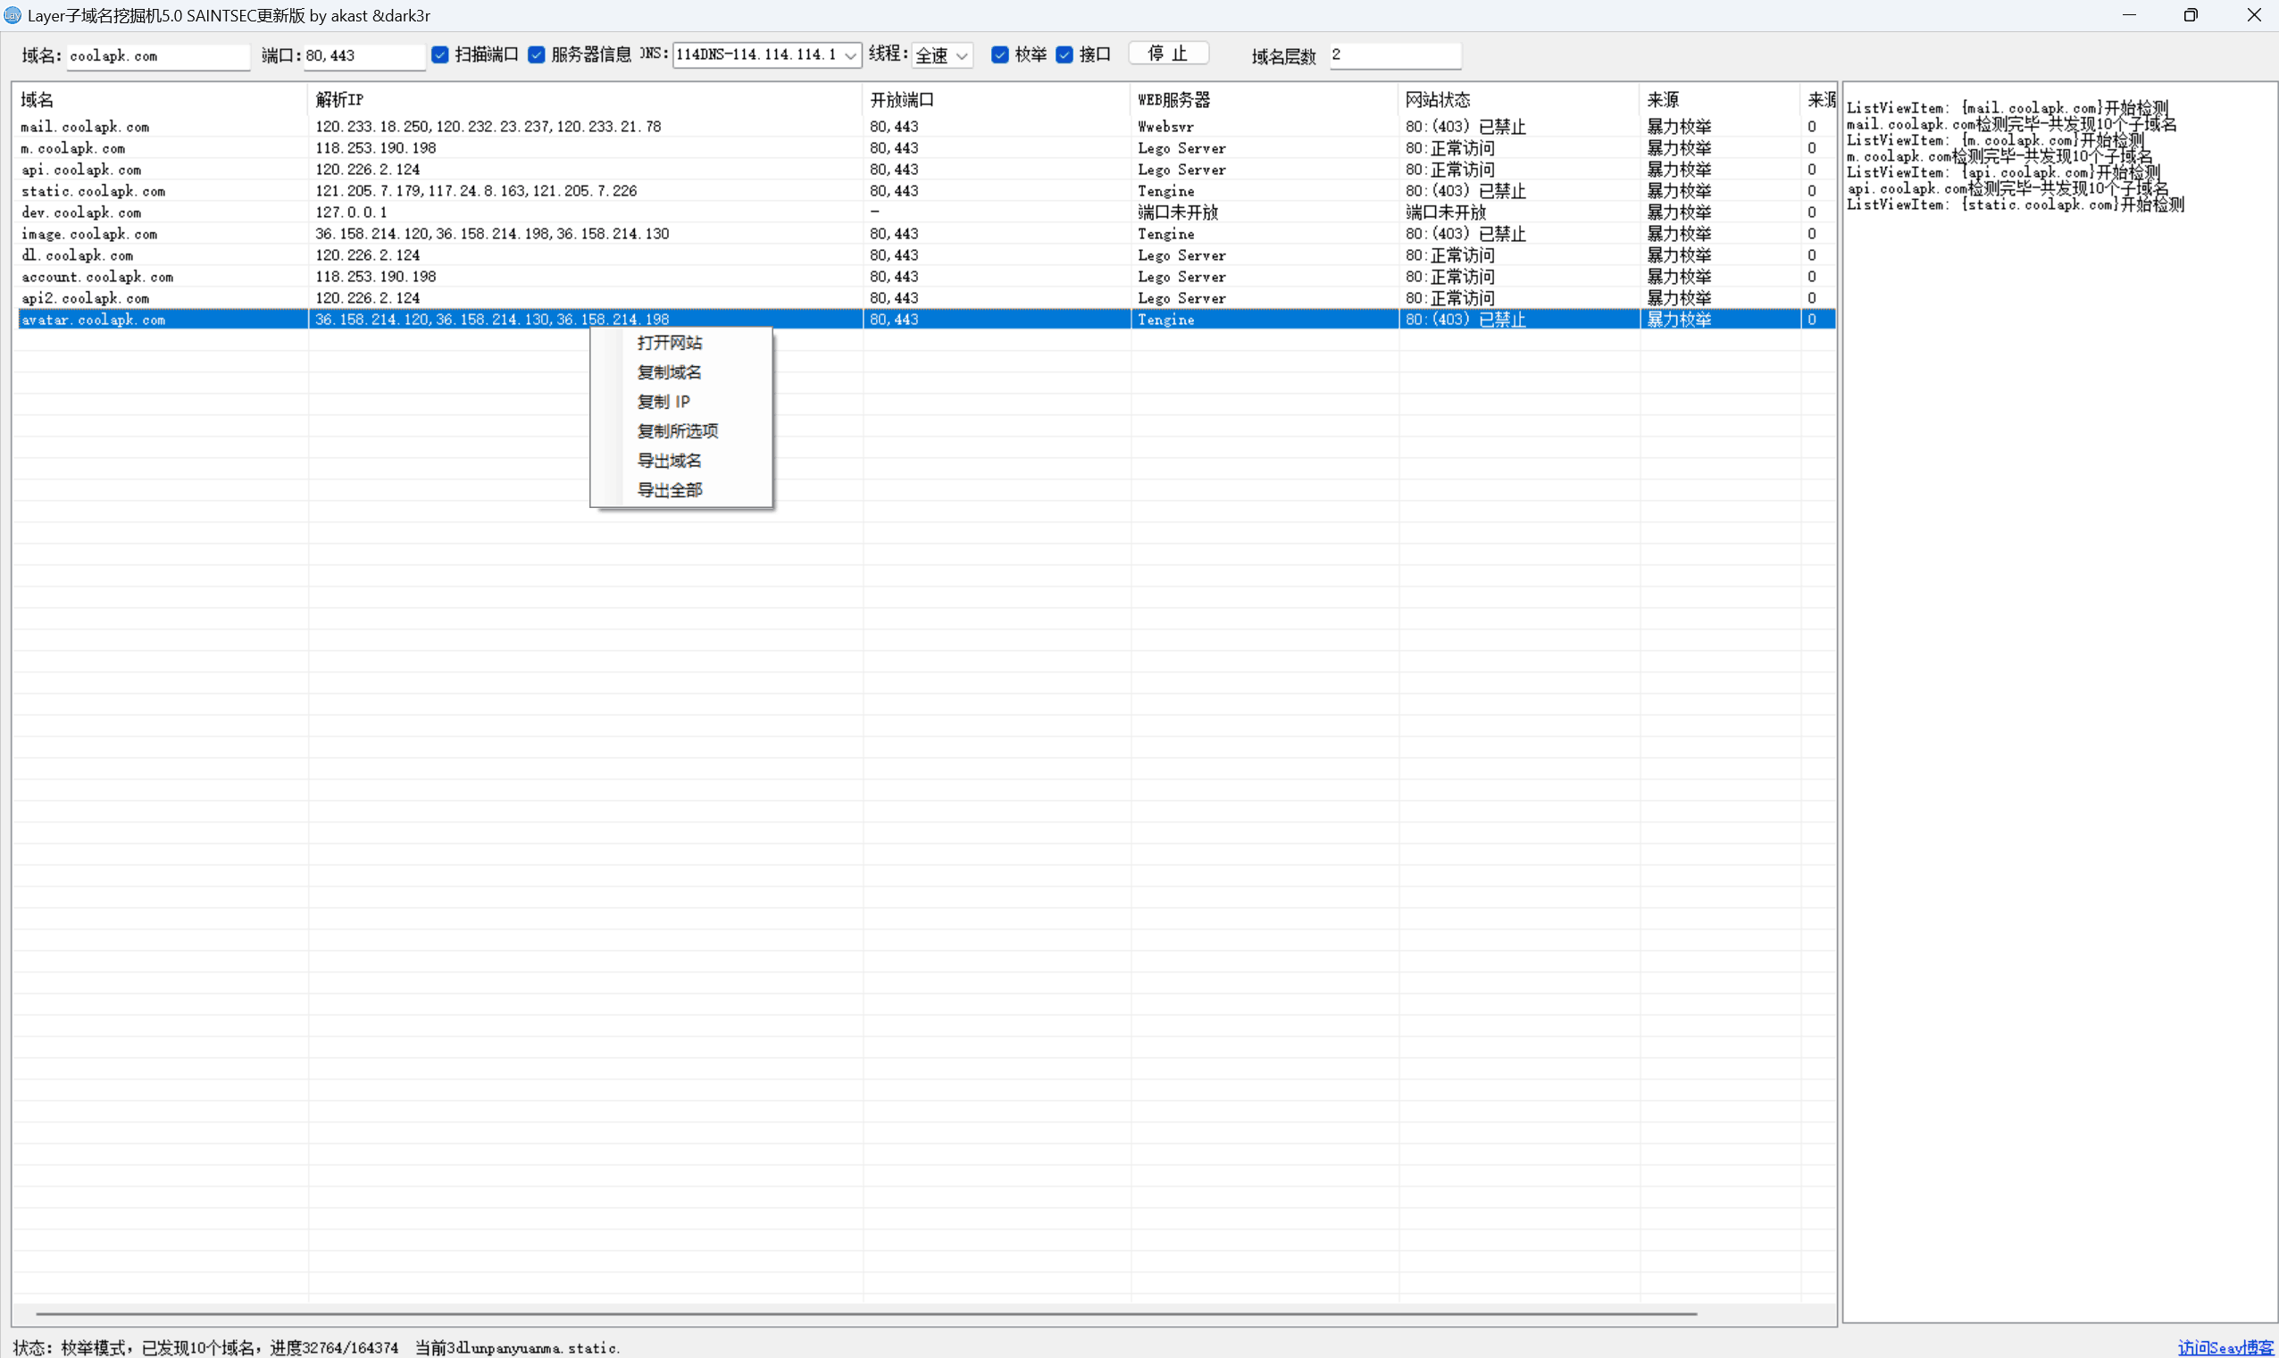Click the horizontal scrollbar under results list
Image resolution: width=2279 pixels, height=1358 pixels.
(x=865, y=1313)
